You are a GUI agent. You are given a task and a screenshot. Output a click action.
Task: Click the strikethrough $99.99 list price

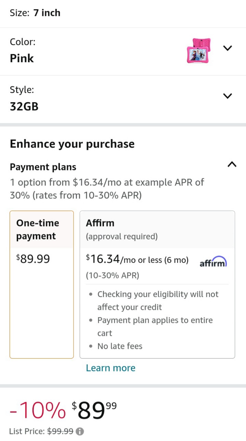pyautogui.click(x=60, y=431)
